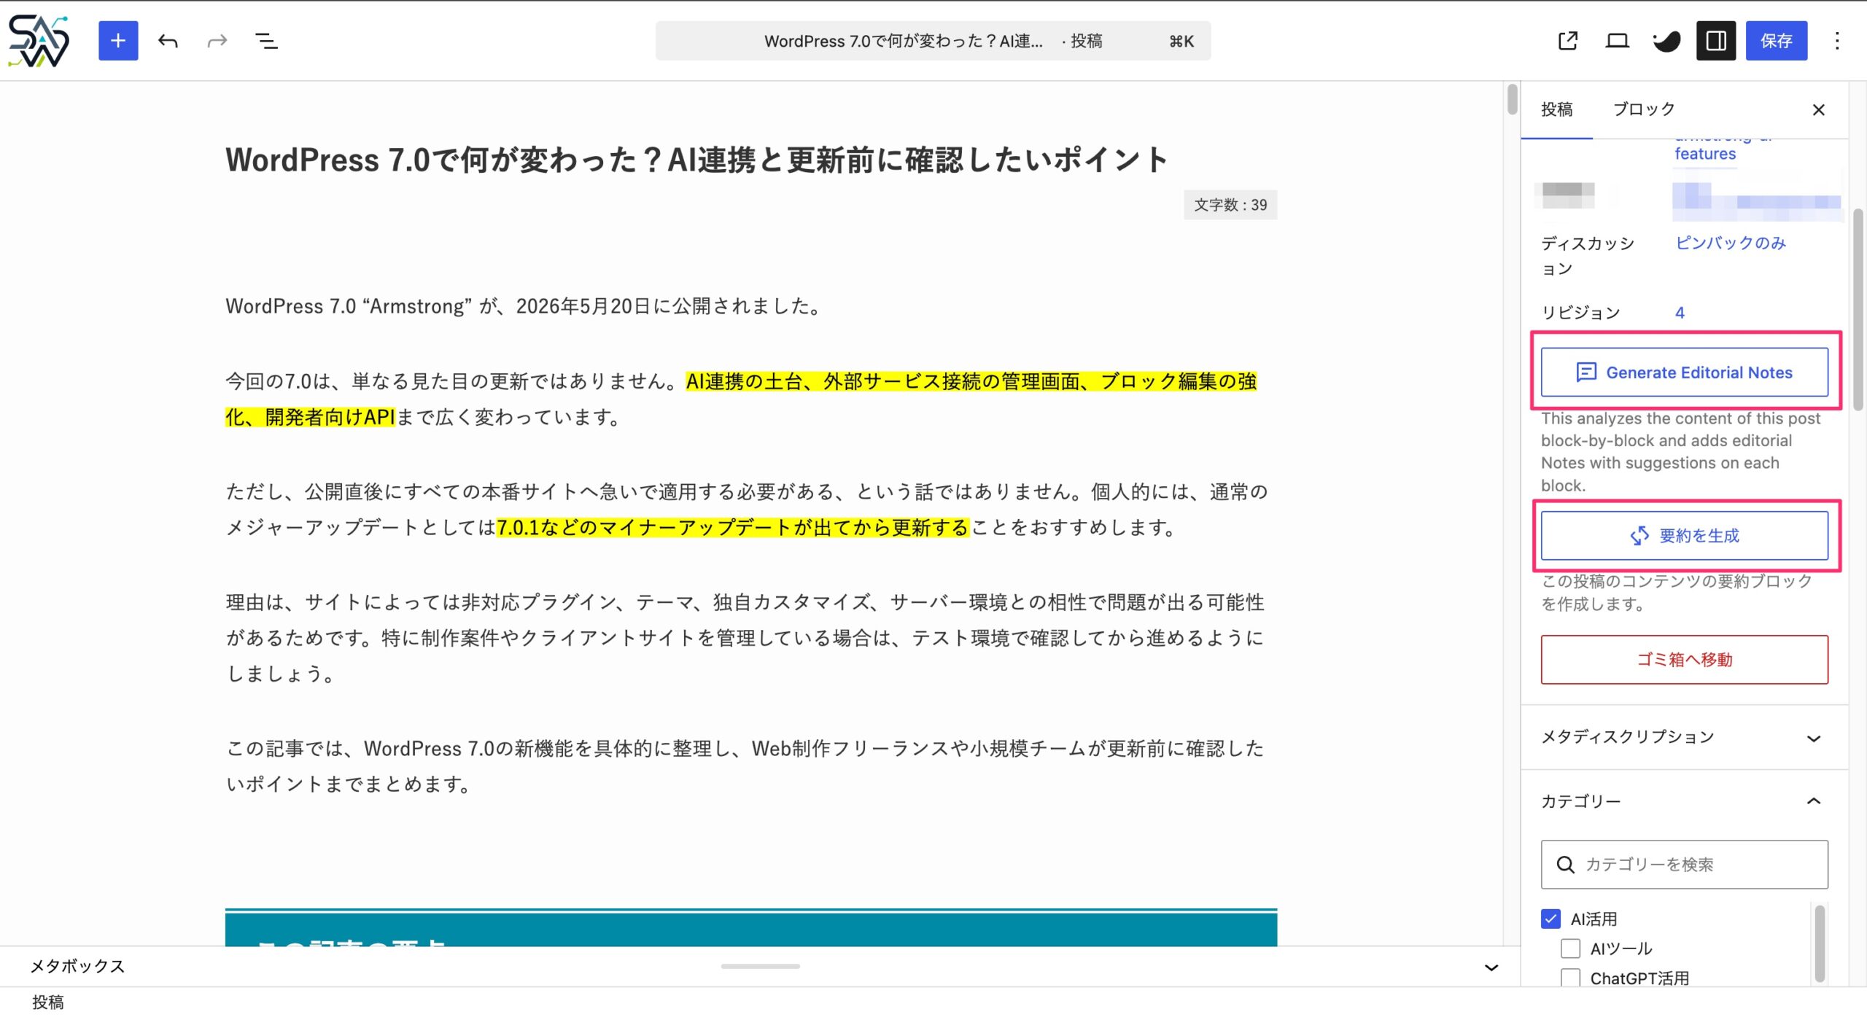The height and width of the screenshot is (1017, 1867).
Task: Open the document overview list view
Action: pos(266,41)
